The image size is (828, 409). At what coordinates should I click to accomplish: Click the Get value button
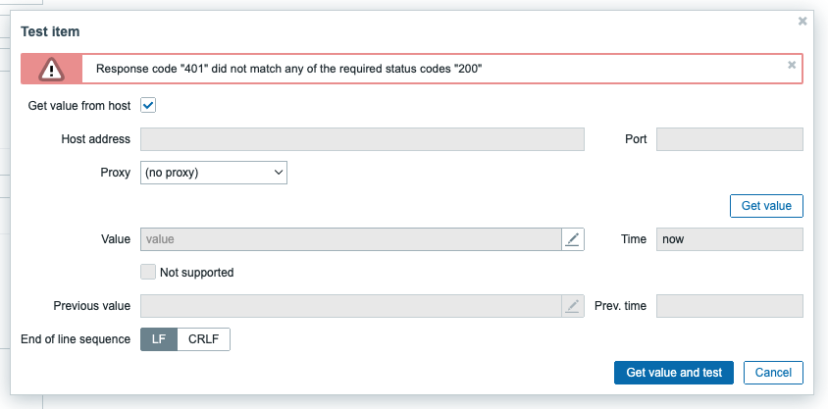(x=766, y=206)
